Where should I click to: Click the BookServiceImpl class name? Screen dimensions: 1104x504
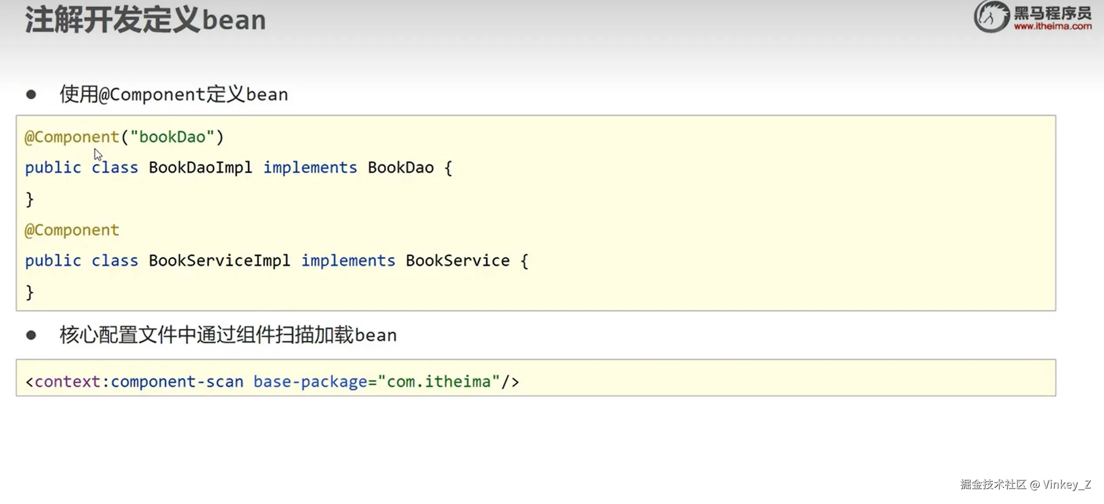[x=219, y=261]
